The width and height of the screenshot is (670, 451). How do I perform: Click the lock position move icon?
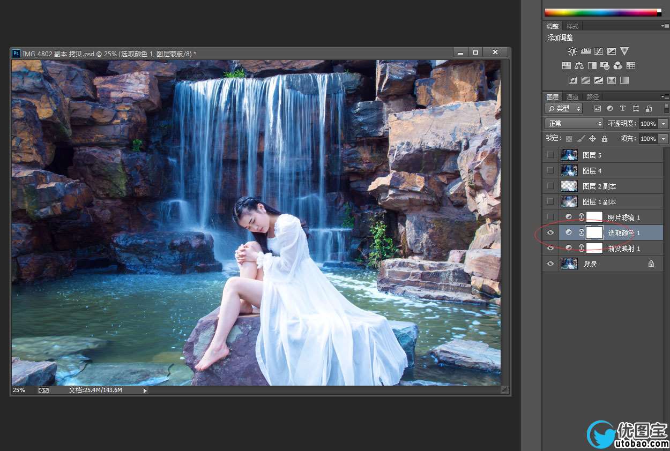592,139
